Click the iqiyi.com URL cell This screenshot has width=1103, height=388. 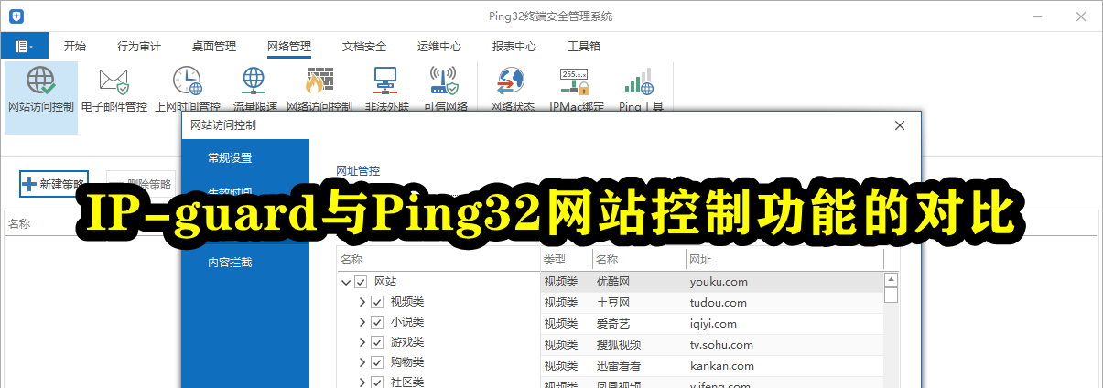(713, 324)
